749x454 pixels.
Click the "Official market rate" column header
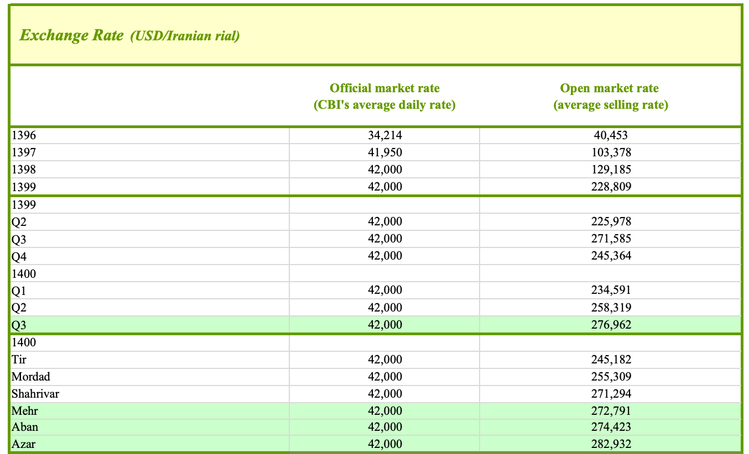click(x=384, y=88)
